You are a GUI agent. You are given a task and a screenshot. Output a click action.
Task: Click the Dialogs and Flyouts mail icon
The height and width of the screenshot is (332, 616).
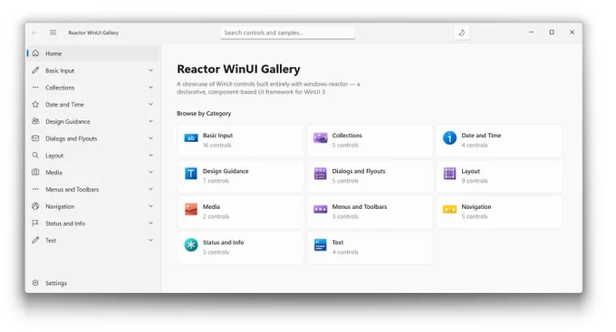point(35,138)
